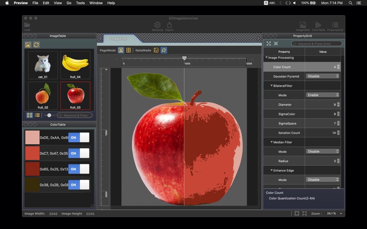The width and height of the screenshot is (367, 229).
Task: Open the Apple menu
Action: coord(7,3)
